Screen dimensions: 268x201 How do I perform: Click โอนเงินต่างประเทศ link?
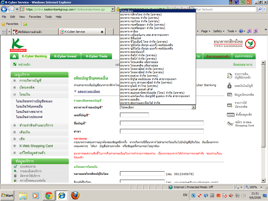pyautogui.click(x=29, y=117)
